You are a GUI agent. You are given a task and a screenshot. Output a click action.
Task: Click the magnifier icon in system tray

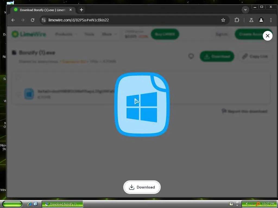coord(258,204)
